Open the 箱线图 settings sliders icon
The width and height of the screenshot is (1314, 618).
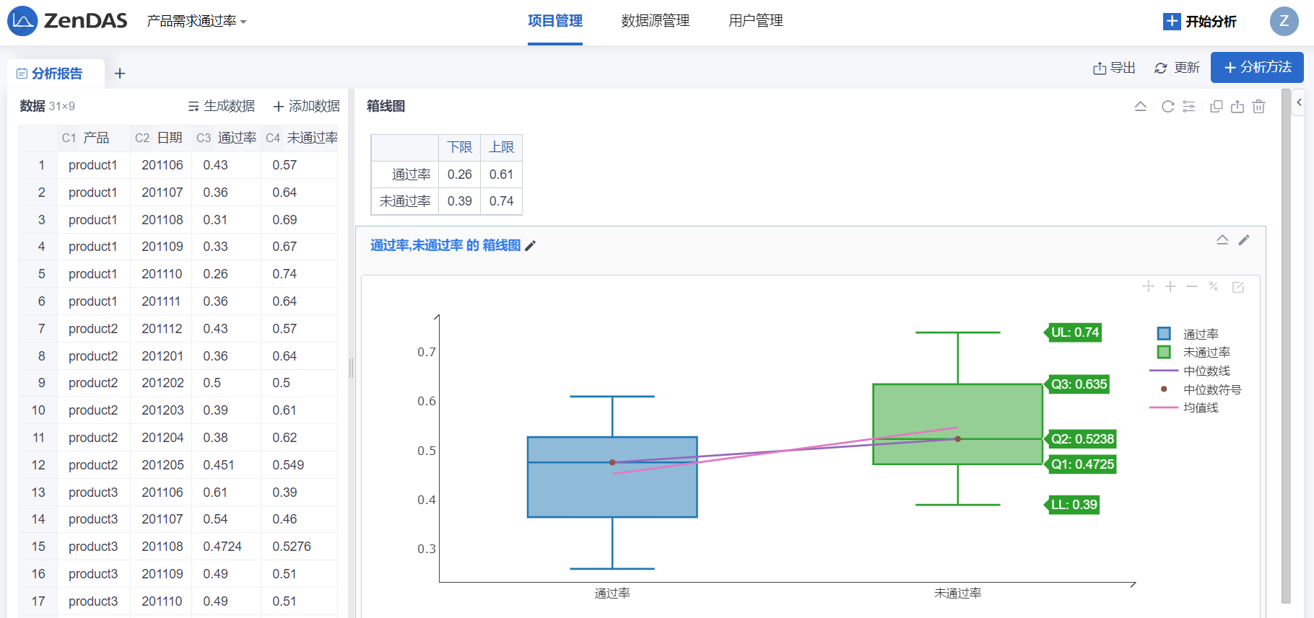point(1189,107)
